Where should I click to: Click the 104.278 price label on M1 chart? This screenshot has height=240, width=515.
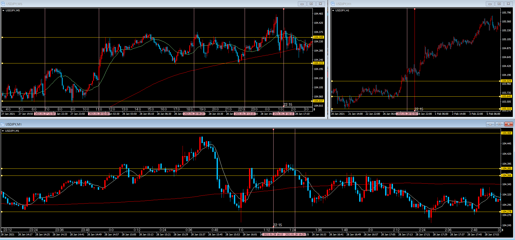click(x=507, y=212)
